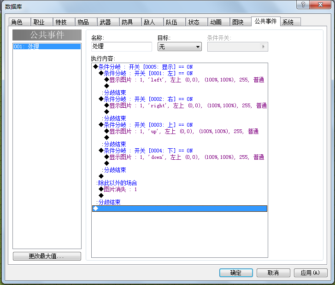The image size is (335, 285).
Task: Select the empty diamond line below 'up' picture
Action: click(x=180, y=138)
